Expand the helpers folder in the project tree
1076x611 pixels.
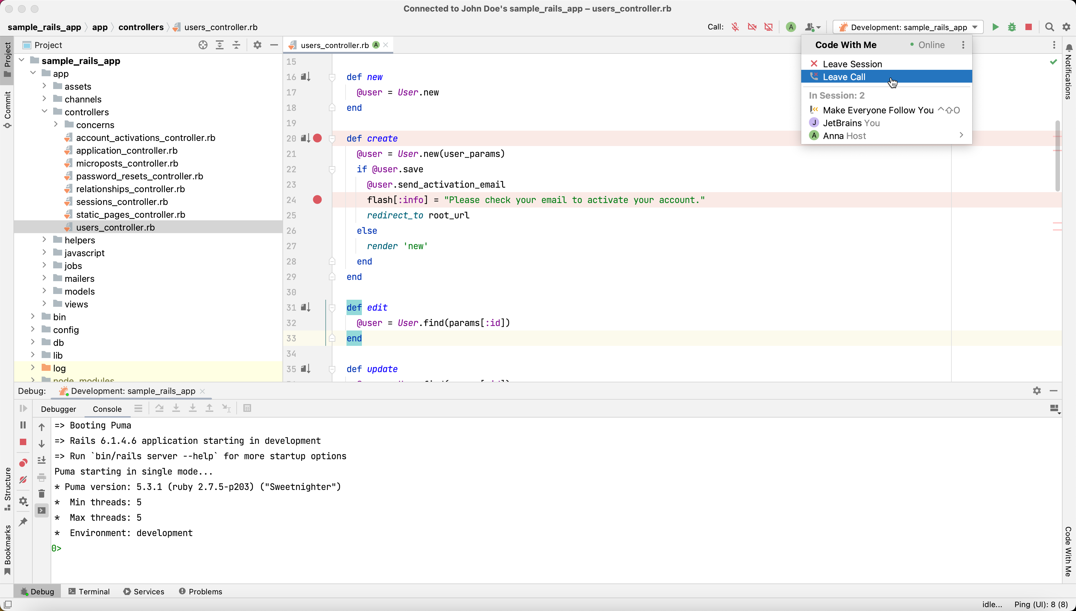[x=45, y=240]
